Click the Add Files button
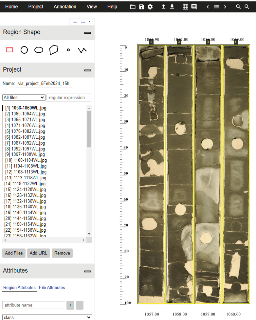This screenshot has width=256, height=320. tap(14, 253)
